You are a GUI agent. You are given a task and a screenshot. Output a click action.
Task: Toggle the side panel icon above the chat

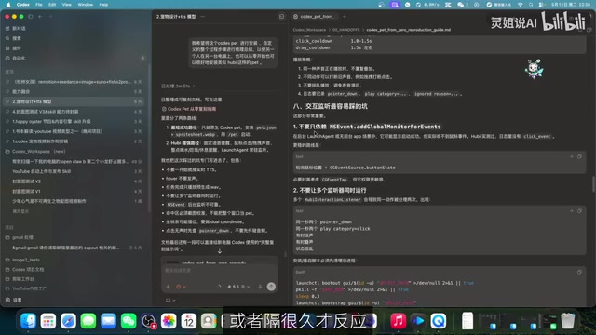point(281,17)
